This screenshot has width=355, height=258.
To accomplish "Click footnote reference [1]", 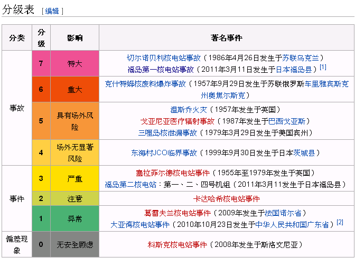I will pyautogui.click(x=323, y=67).
